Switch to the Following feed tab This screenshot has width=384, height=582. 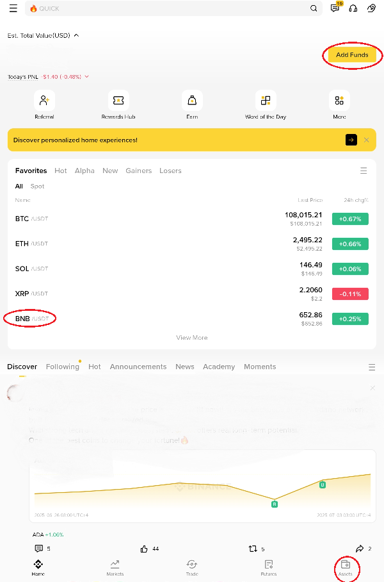pos(63,367)
